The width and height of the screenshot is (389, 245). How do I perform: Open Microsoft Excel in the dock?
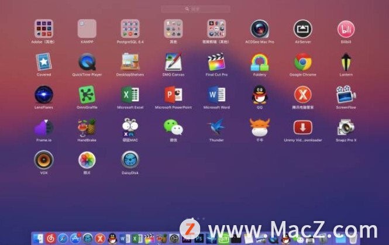click(137, 239)
